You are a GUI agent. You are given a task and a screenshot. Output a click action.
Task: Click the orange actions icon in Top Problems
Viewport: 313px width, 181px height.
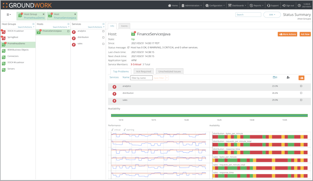[301, 78]
